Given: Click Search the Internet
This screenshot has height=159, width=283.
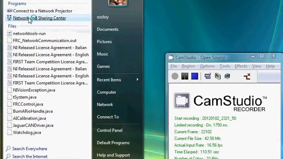Looking at the screenshot, I should click(30, 156).
